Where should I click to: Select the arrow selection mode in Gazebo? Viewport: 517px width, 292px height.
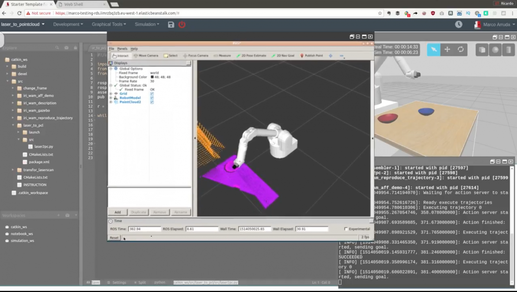pyautogui.click(x=433, y=49)
